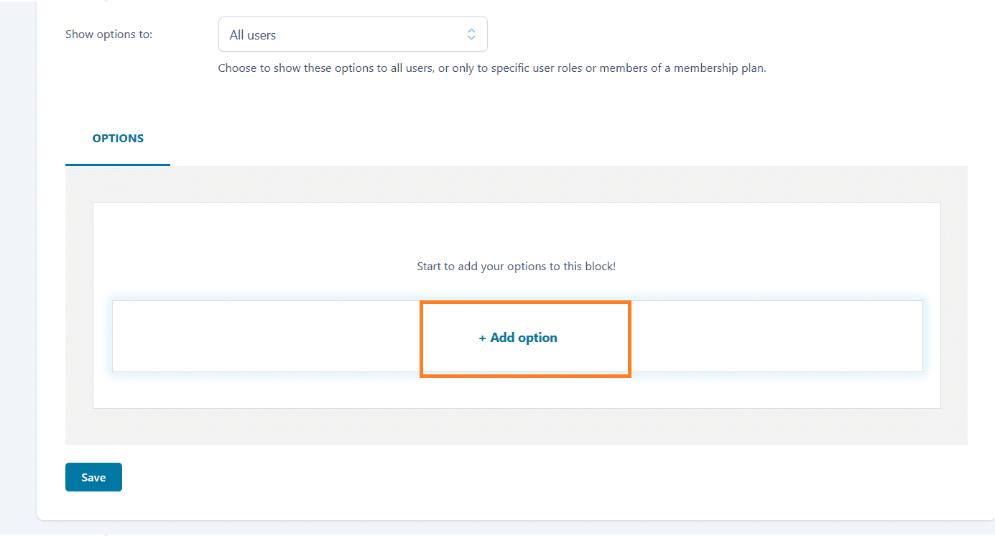Click the empty space right of the Save button

(503, 477)
